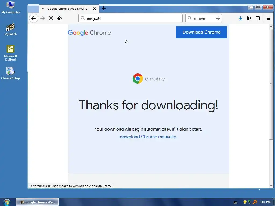Viewport: 275px width, 206px height.
Task: Click the keyboard icon in system tray
Action: [x=235, y=202]
